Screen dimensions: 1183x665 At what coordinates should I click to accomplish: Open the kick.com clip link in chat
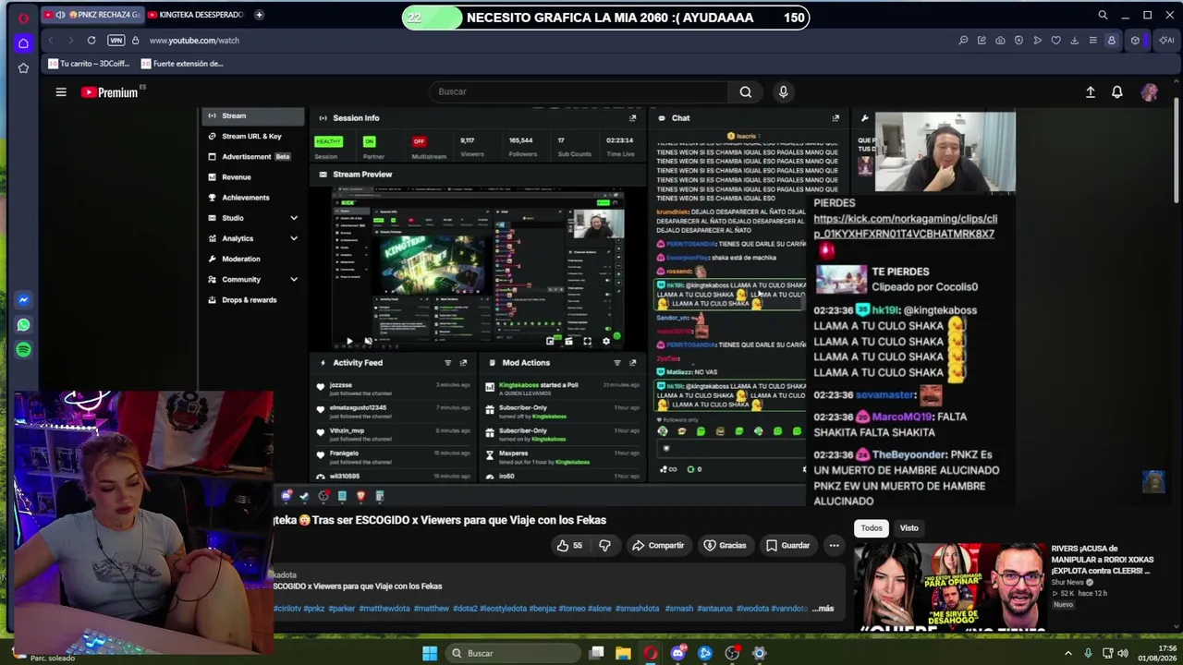pos(906,226)
